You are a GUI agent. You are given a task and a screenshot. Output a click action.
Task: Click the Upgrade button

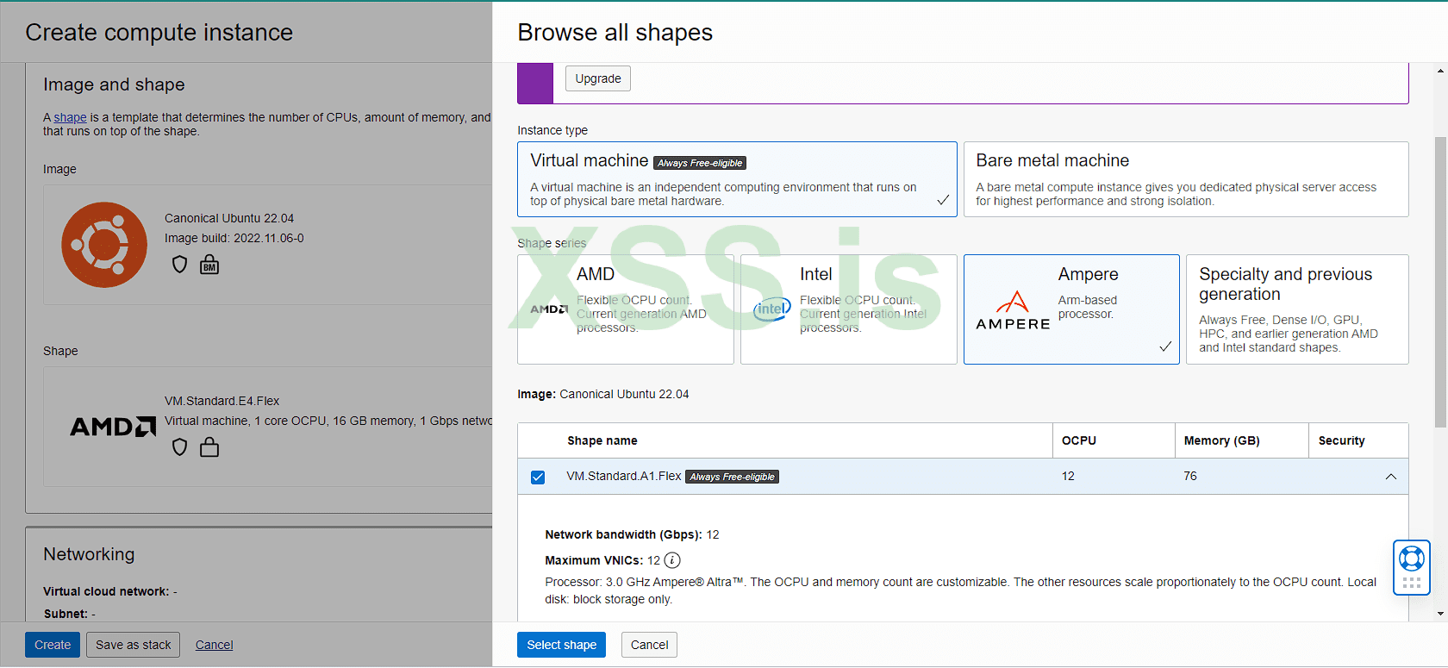598,78
